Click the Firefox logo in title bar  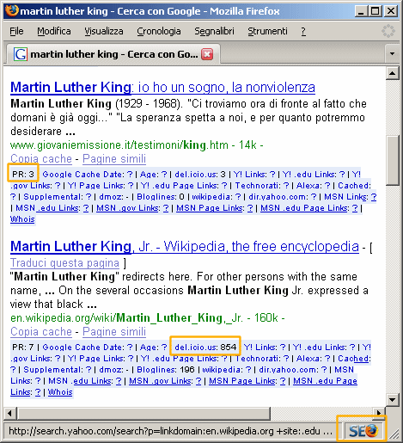point(11,11)
